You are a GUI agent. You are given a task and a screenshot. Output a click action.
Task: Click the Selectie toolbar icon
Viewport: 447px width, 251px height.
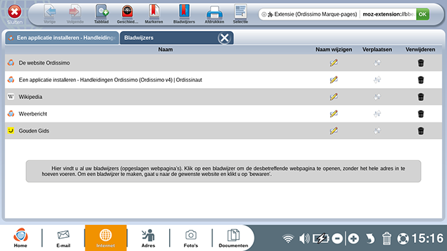tap(240, 14)
